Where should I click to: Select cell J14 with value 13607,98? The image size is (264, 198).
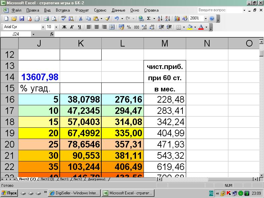click(39, 77)
